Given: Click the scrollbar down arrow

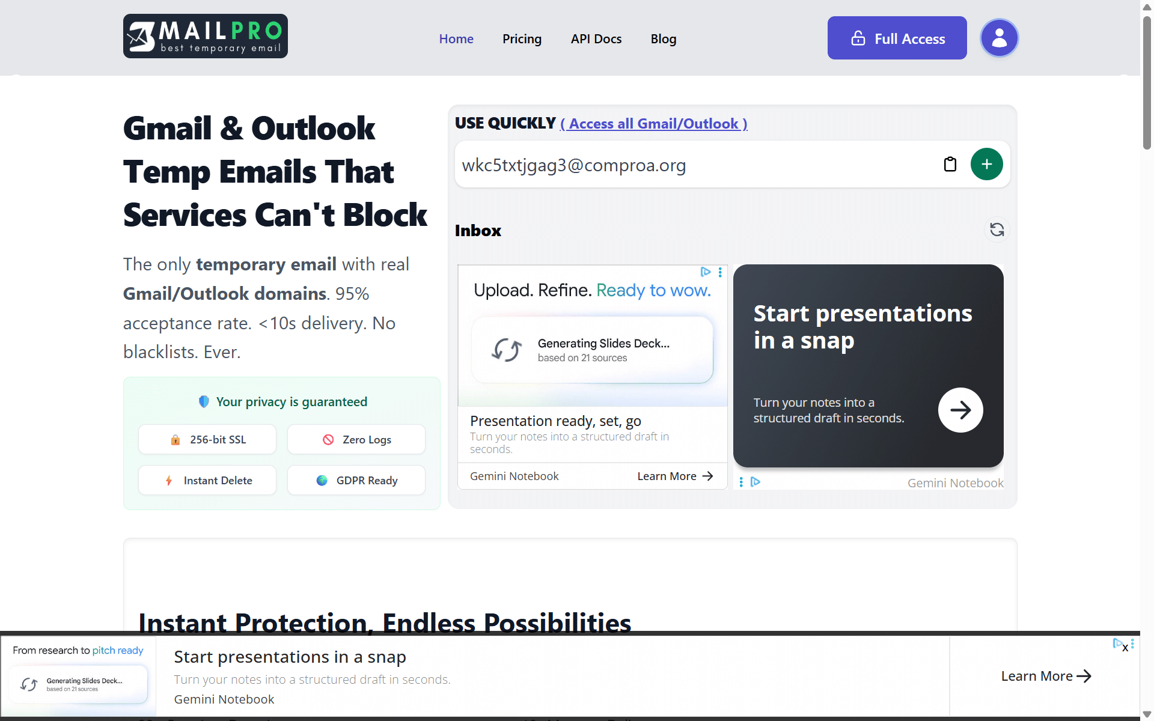Looking at the screenshot, I should tap(1147, 714).
